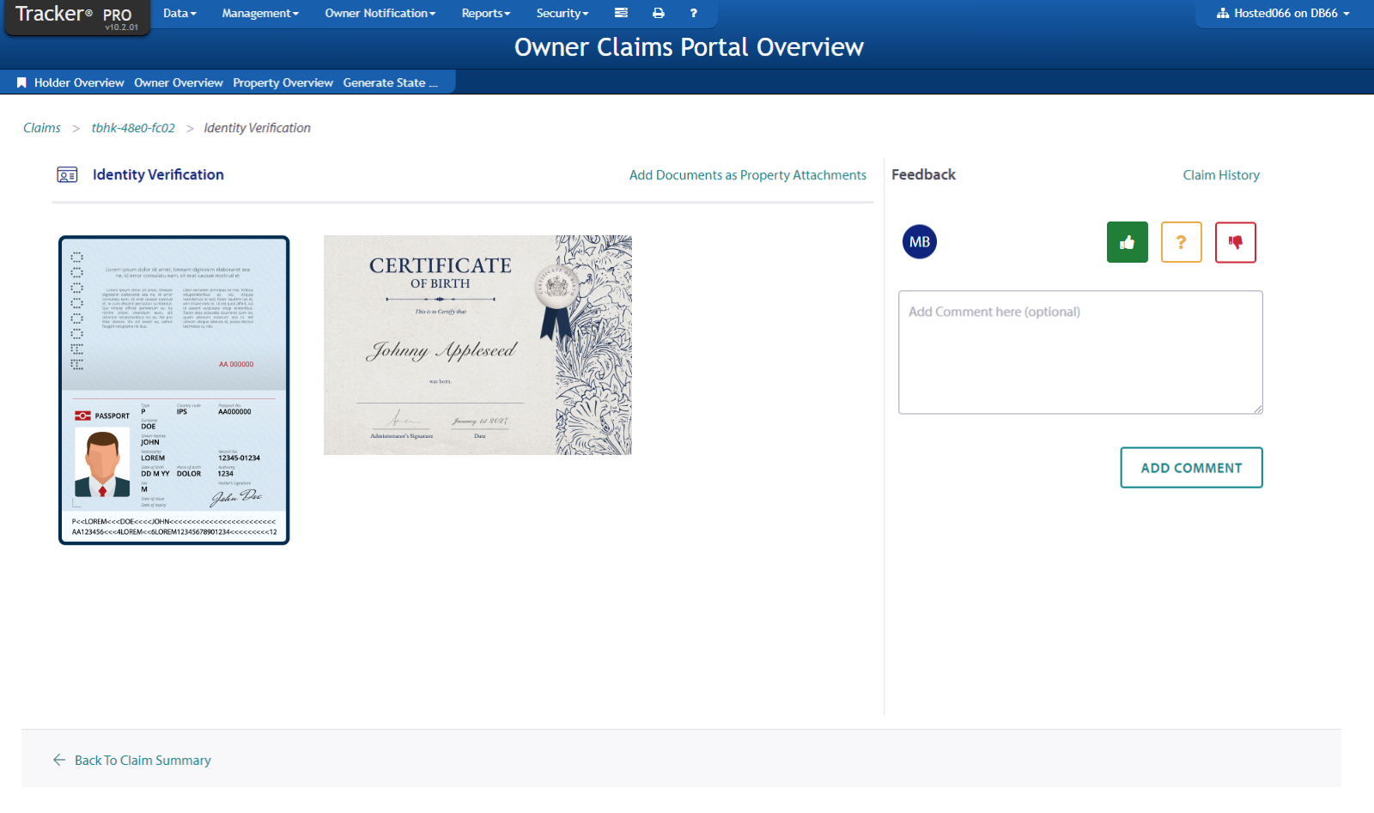
Task: Click the ADD COMMENT button
Action: pyautogui.click(x=1191, y=467)
